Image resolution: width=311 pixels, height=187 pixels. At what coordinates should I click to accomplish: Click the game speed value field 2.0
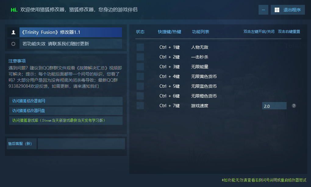(x=274, y=106)
